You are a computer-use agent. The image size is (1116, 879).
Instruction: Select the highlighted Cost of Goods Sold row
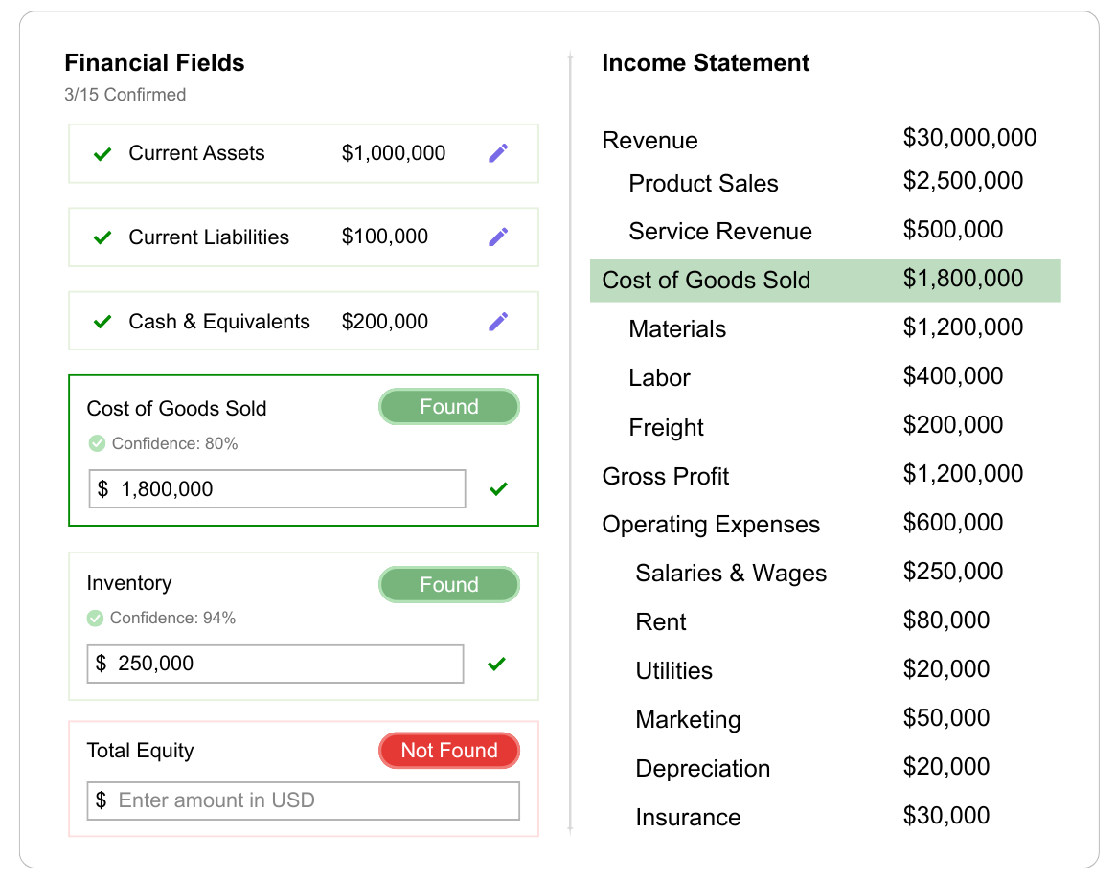[x=825, y=281]
